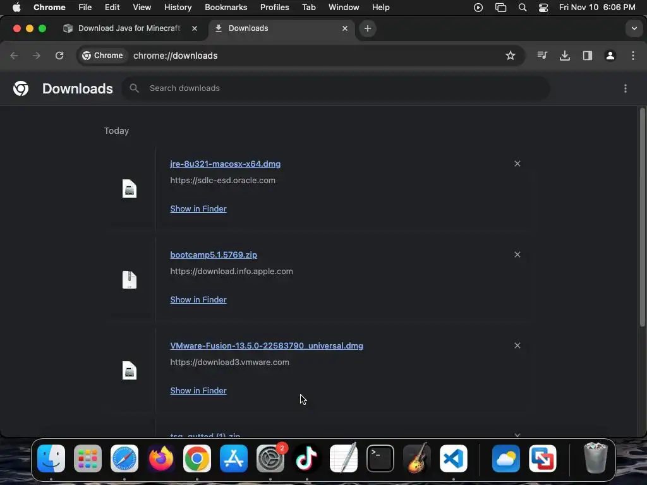Open the Apple menu
This screenshot has width=647, height=485.
coord(16,8)
